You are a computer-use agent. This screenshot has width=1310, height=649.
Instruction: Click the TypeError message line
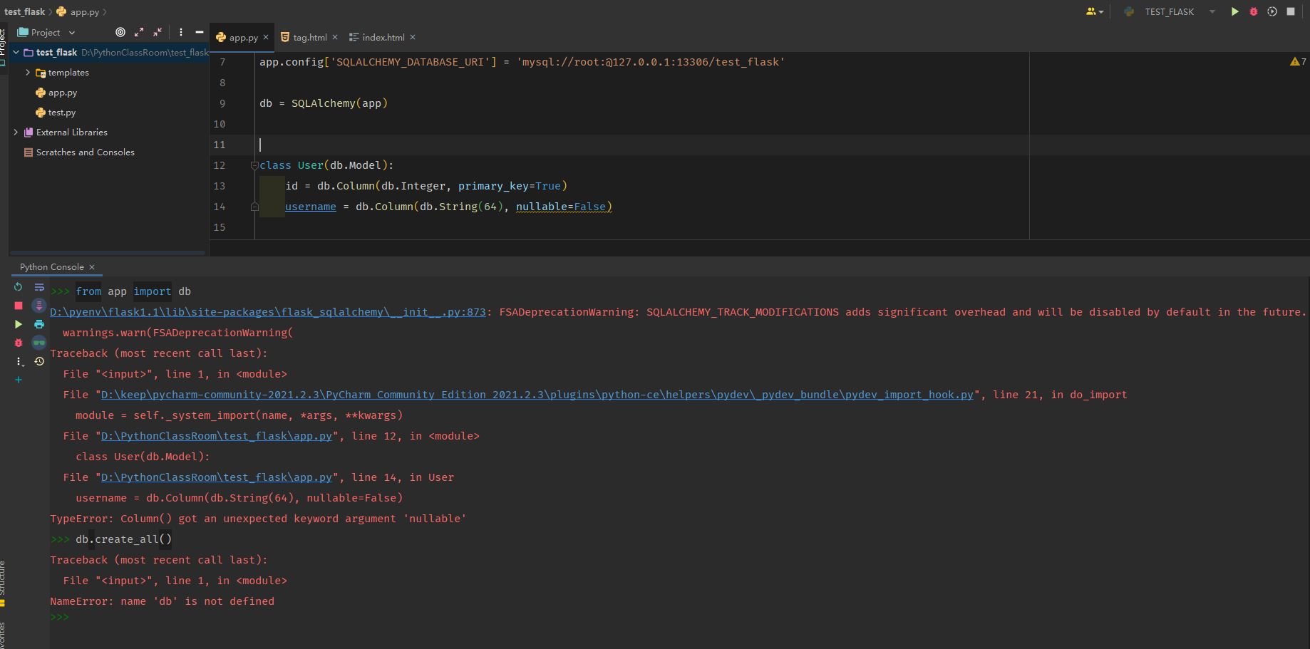(258, 519)
